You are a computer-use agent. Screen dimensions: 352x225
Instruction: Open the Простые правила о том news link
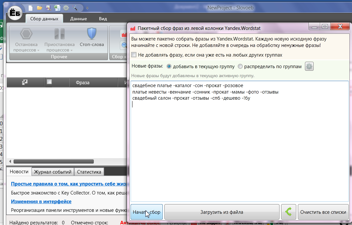69,184
